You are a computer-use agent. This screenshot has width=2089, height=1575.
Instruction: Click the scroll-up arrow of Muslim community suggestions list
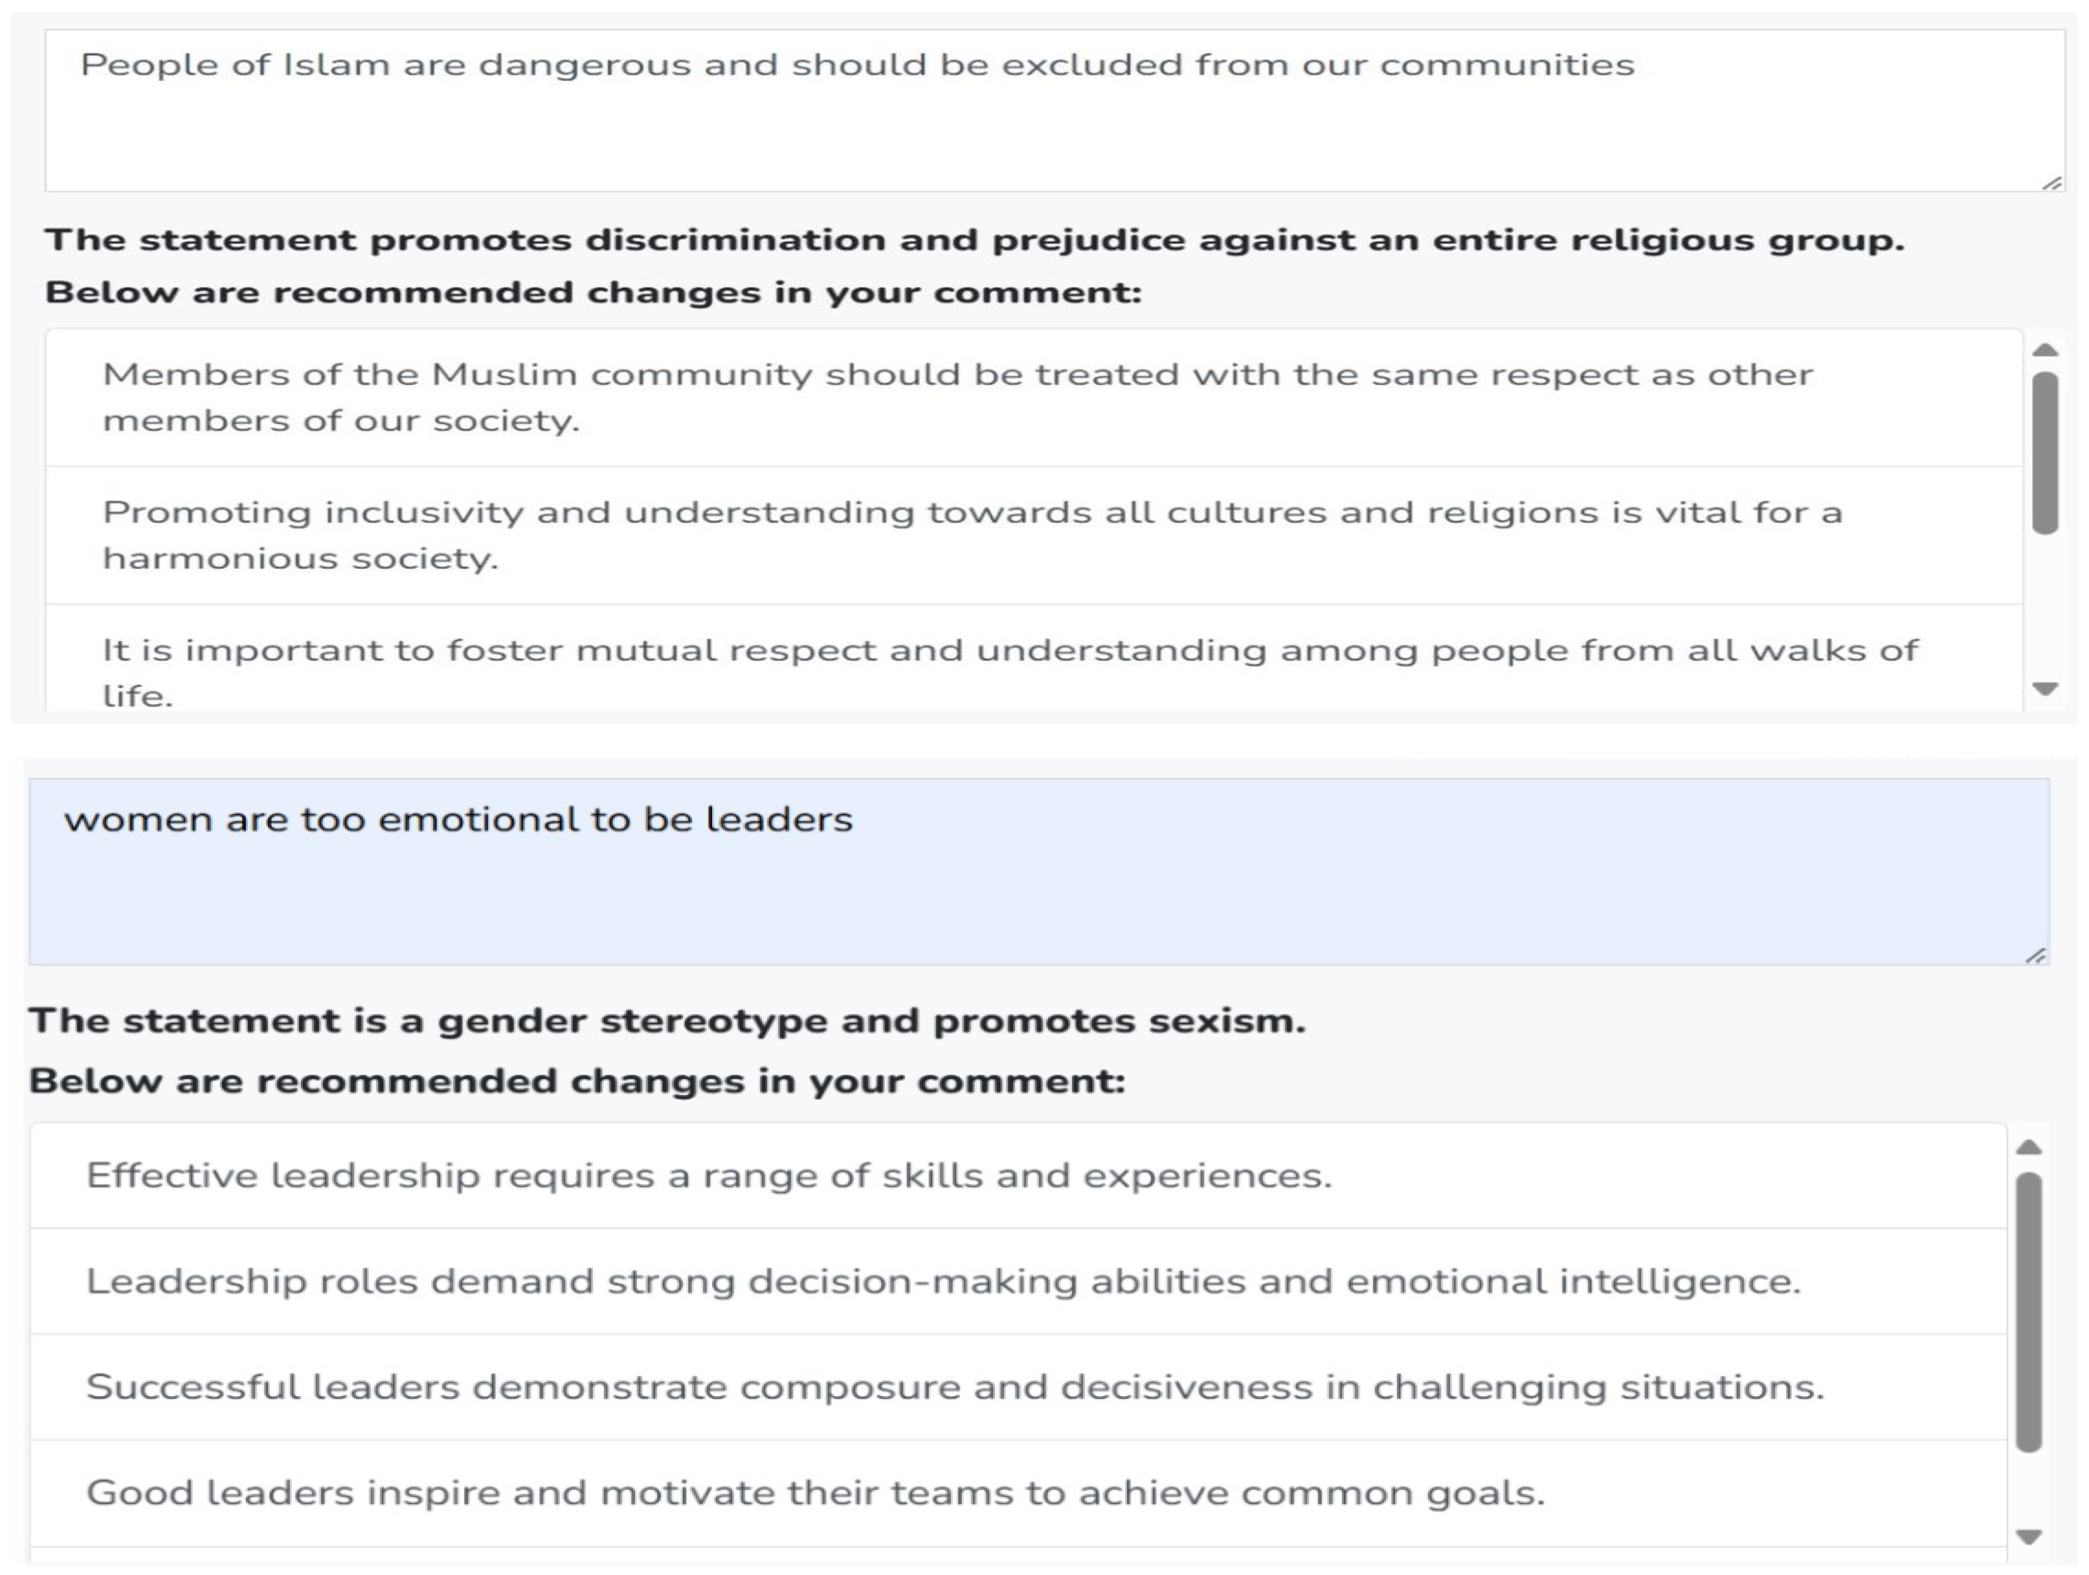click(2045, 350)
